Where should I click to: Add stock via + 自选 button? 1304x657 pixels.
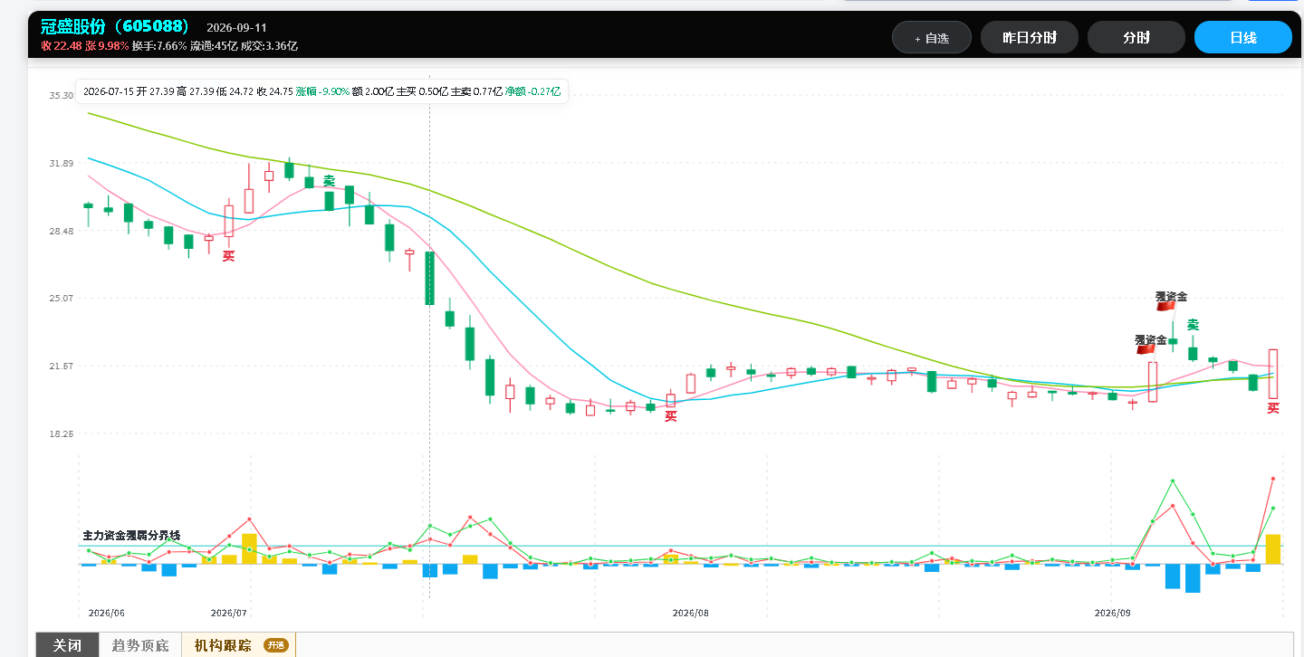(x=932, y=38)
